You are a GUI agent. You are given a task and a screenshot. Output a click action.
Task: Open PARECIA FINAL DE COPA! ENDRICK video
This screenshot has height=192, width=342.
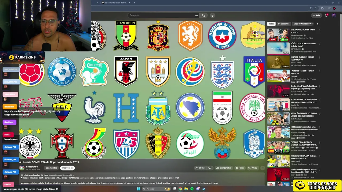278,147
